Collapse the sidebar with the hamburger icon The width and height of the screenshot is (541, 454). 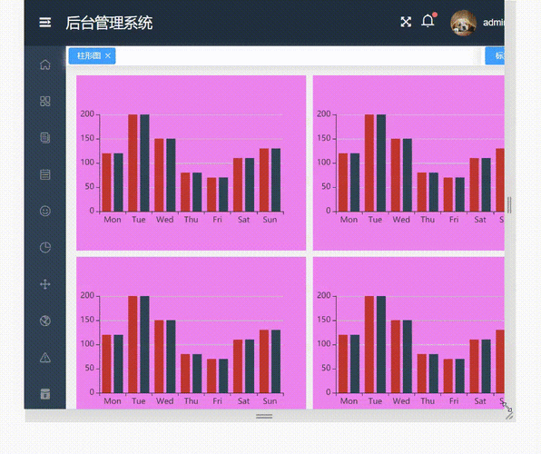[44, 23]
